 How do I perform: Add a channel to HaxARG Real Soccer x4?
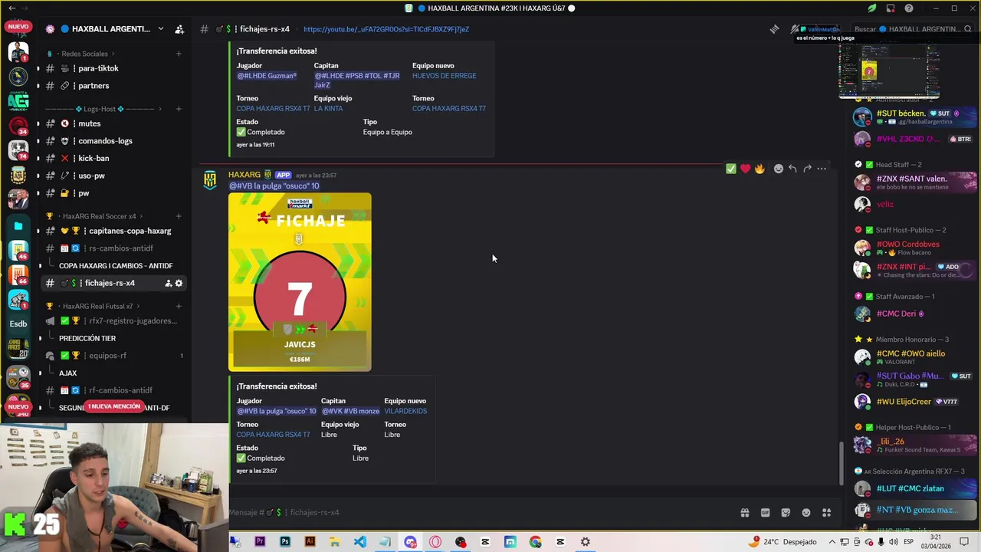pyautogui.click(x=179, y=216)
